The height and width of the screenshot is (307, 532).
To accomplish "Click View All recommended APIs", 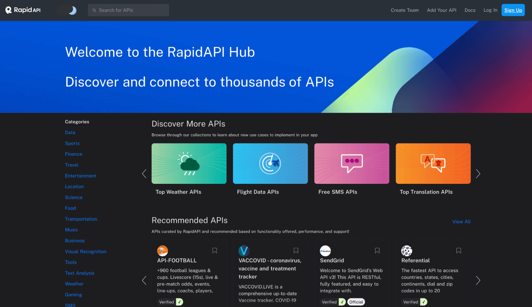I will coord(461,222).
